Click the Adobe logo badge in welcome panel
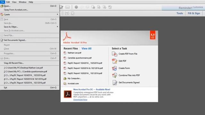 tap(152, 35)
